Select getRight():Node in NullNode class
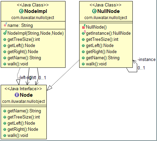The height and width of the screenshot is (141, 157). click(101, 52)
